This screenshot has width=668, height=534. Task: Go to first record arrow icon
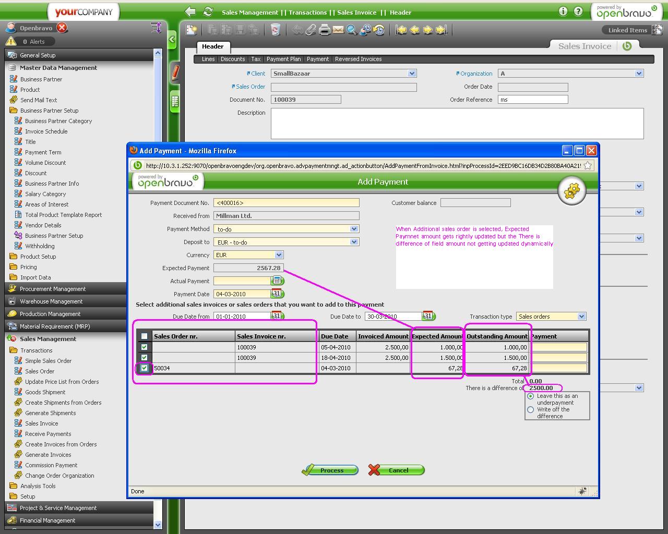(x=401, y=30)
